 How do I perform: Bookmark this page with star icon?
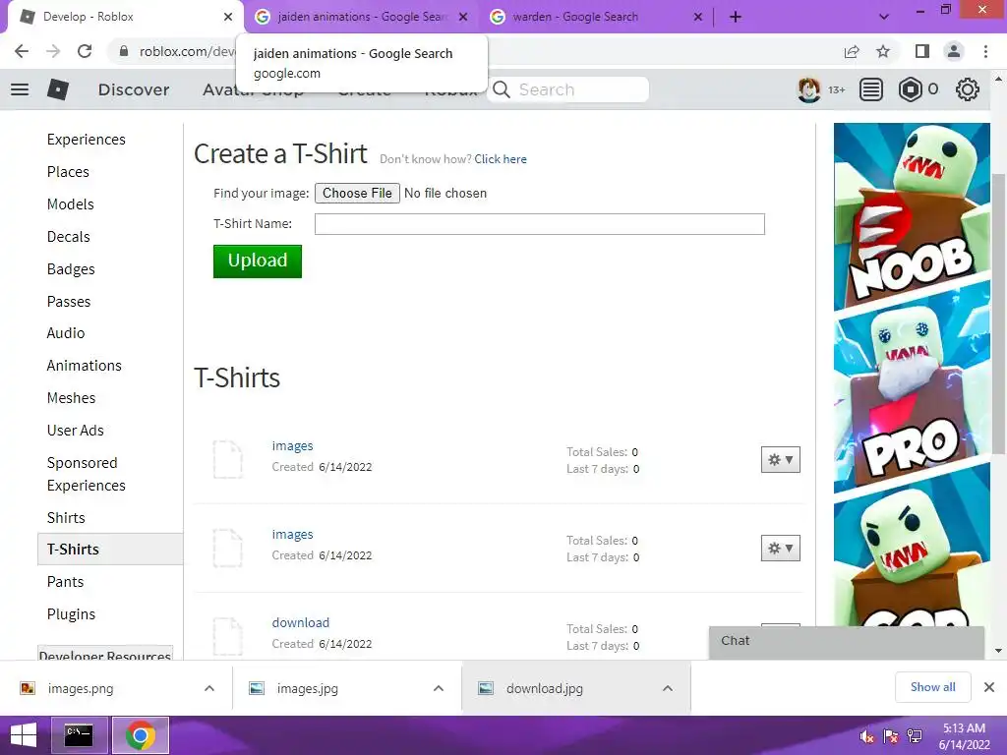(x=883, y=51)
